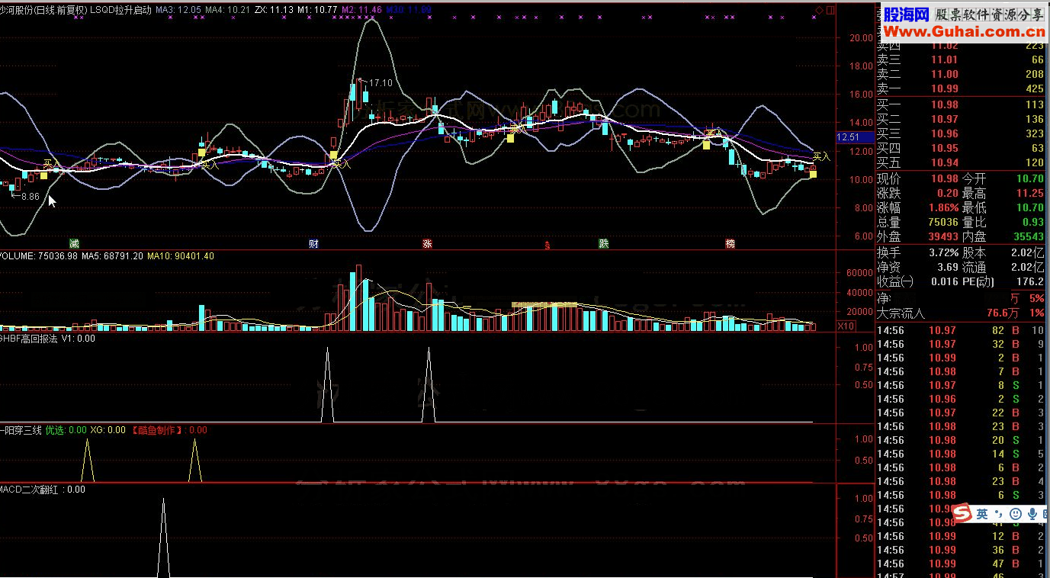Click the 日线 前复权 chart title
The image size is (1050, 578).
click(x=61, y=10)
